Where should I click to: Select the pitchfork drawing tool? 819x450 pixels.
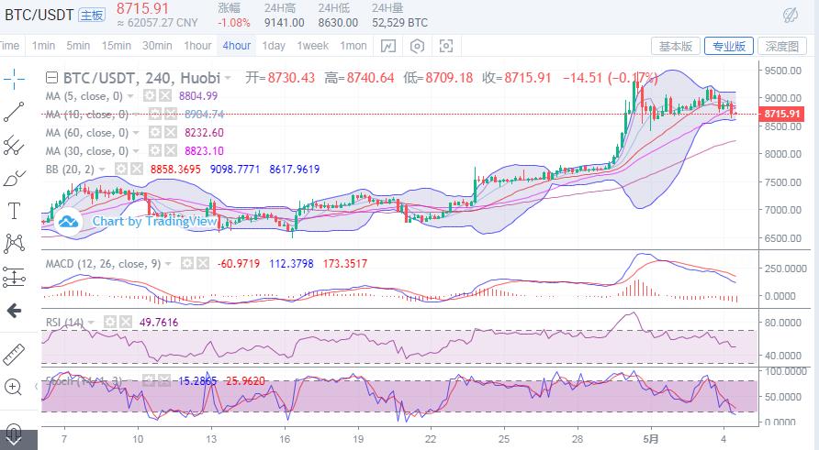pyautogui.click(x=13, y=145)
